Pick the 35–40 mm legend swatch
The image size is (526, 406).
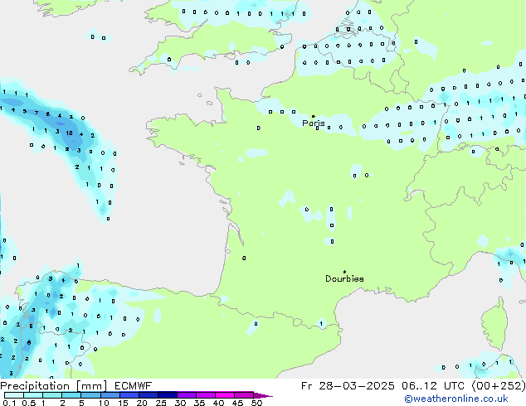tap(205, 395)
